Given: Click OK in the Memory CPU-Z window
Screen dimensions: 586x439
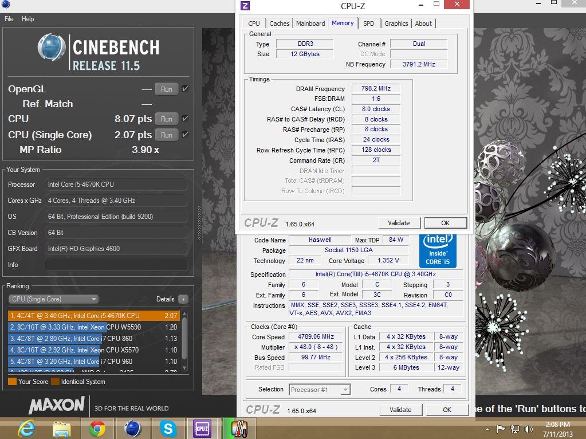Looking at the screenshot, I should point(446,223).
